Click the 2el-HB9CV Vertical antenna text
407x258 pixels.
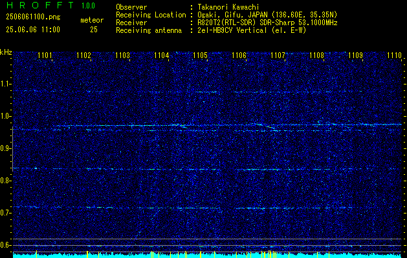click(x=252, y=30)
